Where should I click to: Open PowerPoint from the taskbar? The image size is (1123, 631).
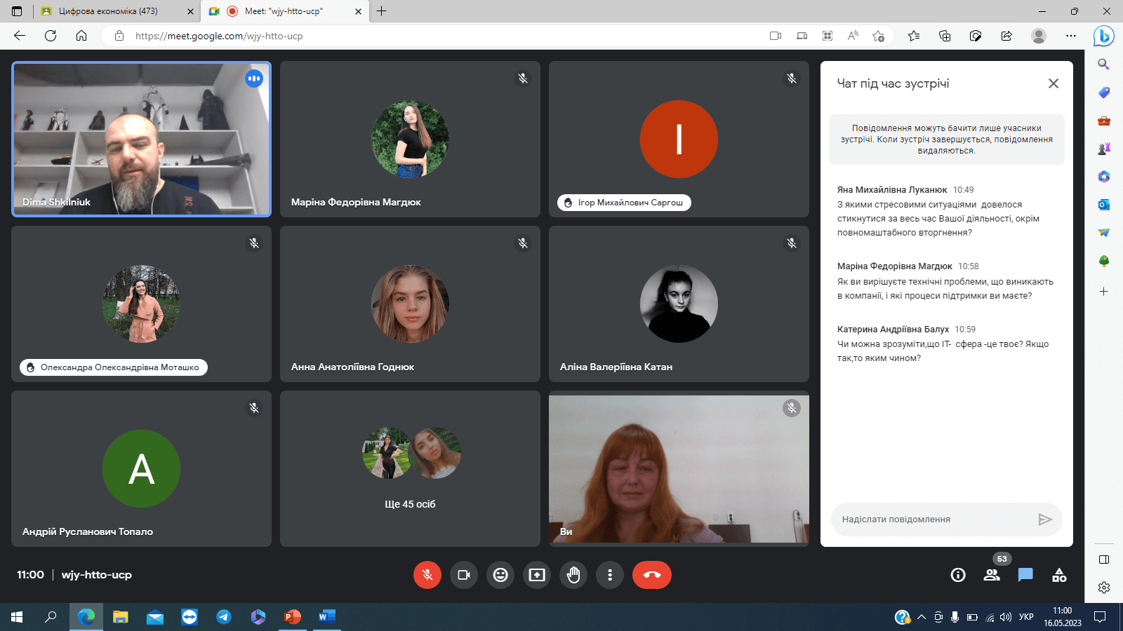pyautogui.click(x=293, y=617)
